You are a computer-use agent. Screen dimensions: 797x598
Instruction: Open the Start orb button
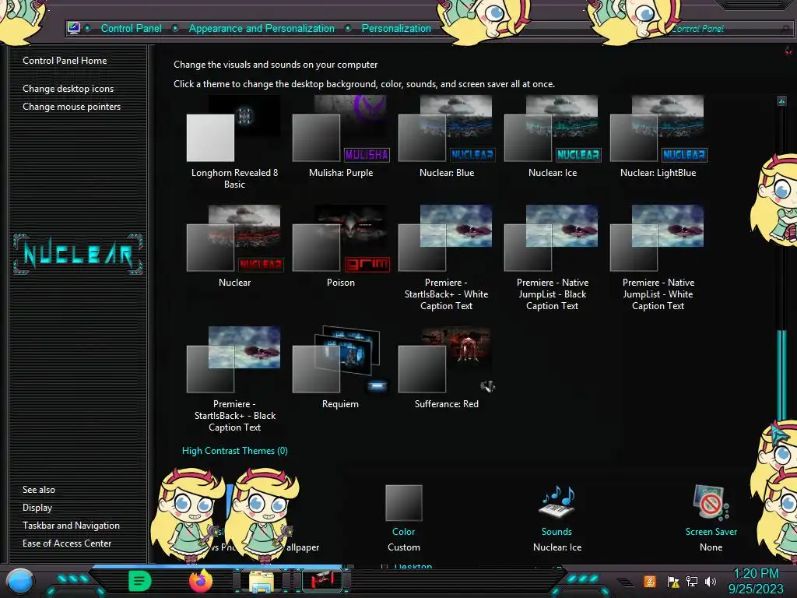click(x=19, y=582)
